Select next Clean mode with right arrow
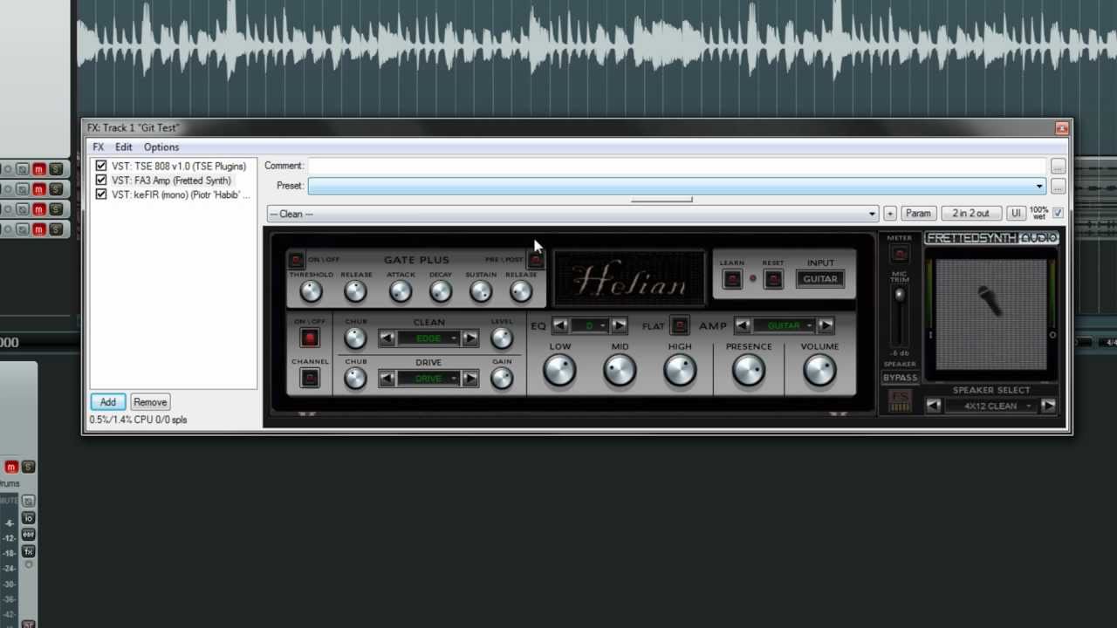 (x=469, y=338)
